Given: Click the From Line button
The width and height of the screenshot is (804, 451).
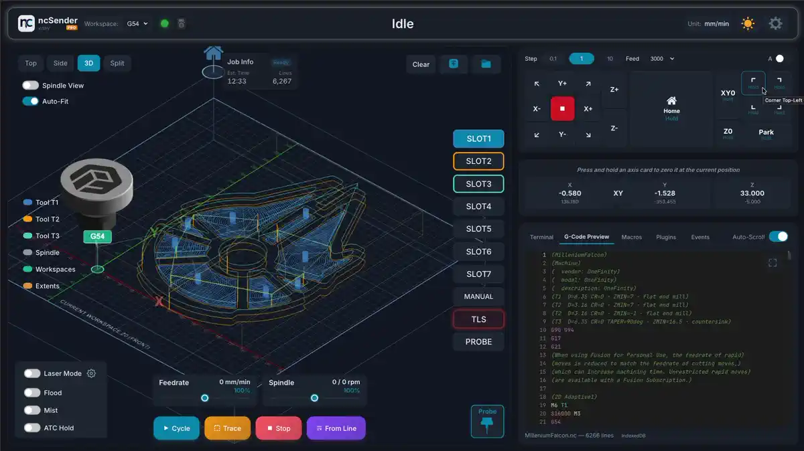Looking at the screenshot, I should click(336, 428).
